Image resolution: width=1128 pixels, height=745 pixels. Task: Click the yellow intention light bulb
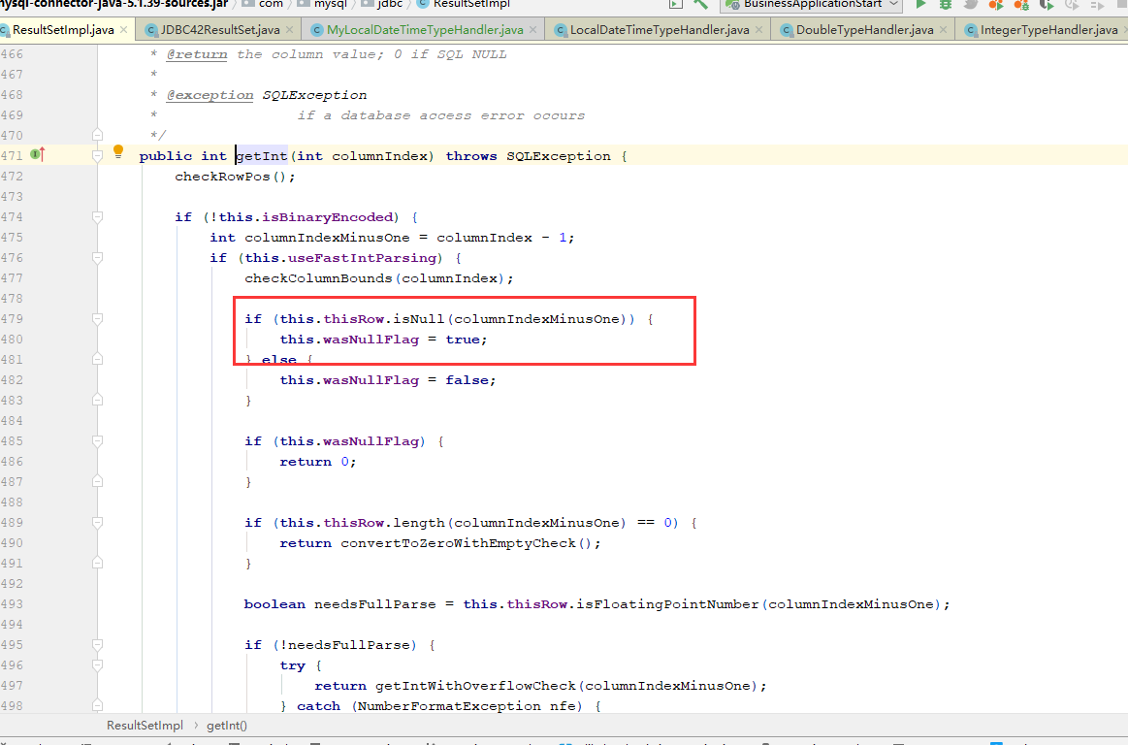click(x=118, y=152)
